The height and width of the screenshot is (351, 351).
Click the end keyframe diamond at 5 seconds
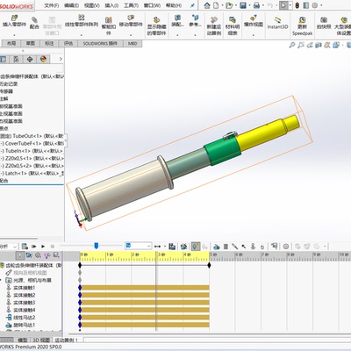[209, 265]
